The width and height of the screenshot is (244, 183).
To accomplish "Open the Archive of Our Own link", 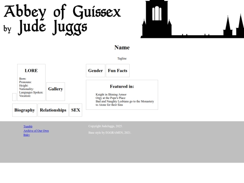I will pos(36,131).
